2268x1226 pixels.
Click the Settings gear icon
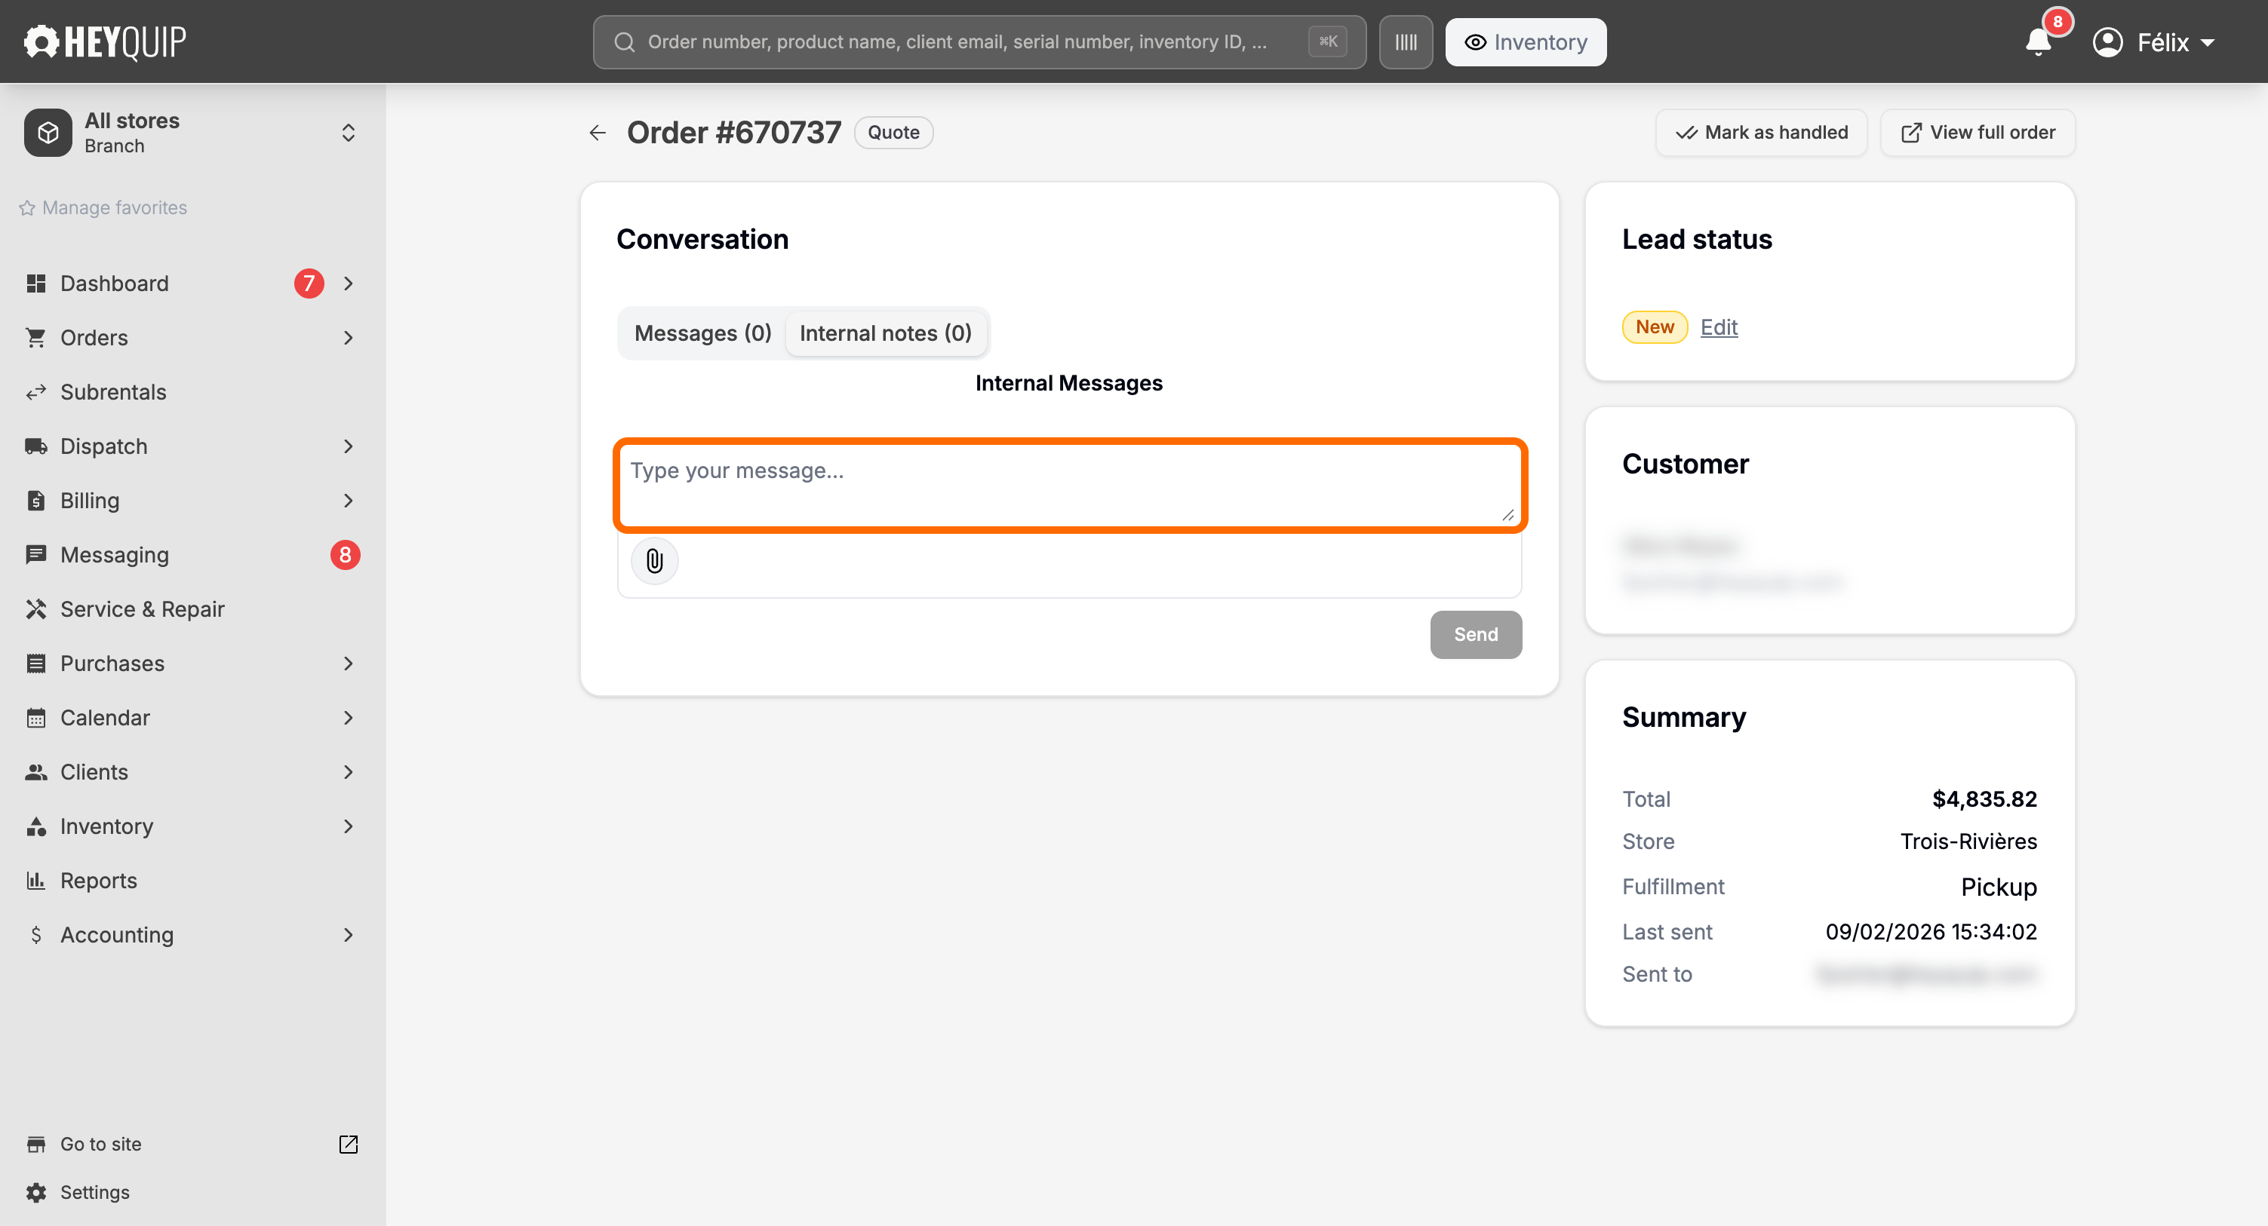click(x=35, y=1191)
